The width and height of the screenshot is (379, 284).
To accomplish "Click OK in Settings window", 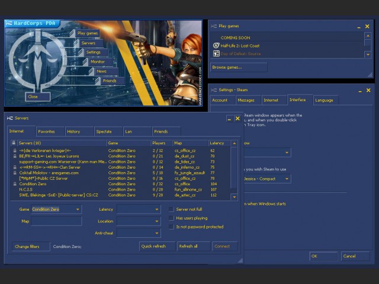I will coord(323,256).
